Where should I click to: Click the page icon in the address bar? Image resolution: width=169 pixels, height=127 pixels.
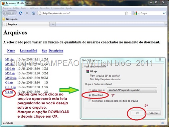[x=40, y=13]
